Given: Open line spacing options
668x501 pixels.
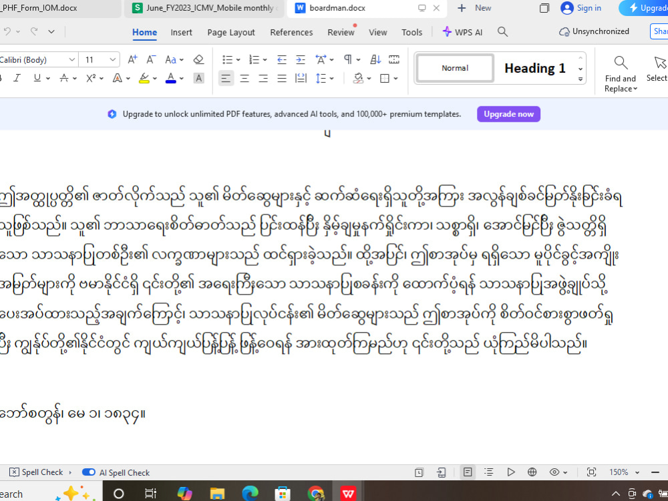Looking at the screenshot, I should click(x=321, y=78).
